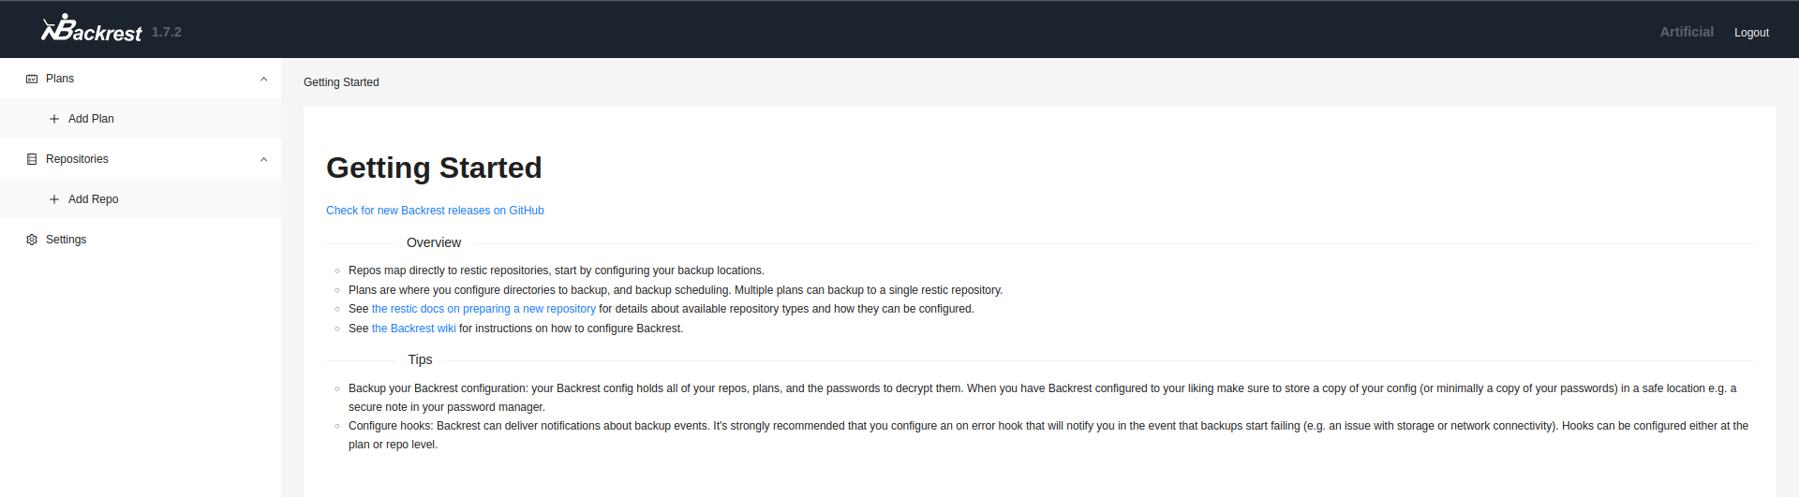The height and width of the screenshot is (497, 1799).
Task: Choose the Add Repo menu entry
Action: click(x=93, y=199)
